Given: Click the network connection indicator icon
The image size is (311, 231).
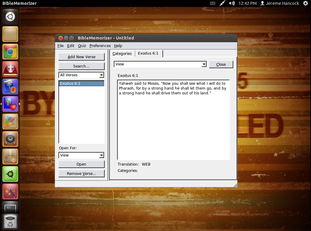Looking at the screenshot, I should 222,3.
